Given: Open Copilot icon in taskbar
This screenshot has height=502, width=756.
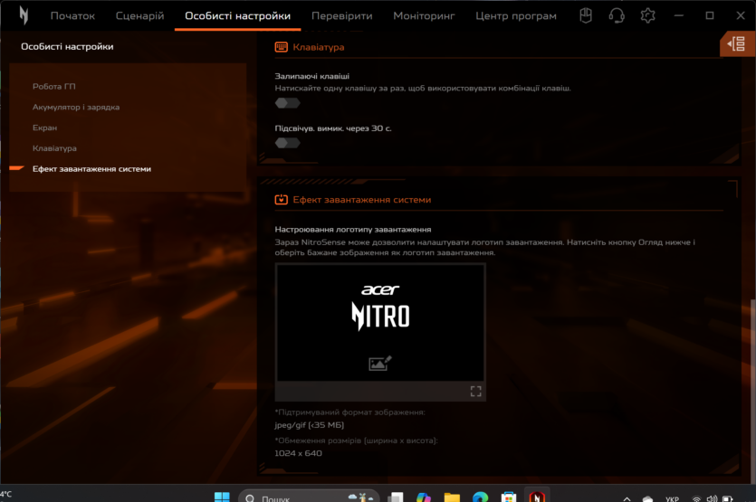Looking at the screenshot, I should click(424, 497).
